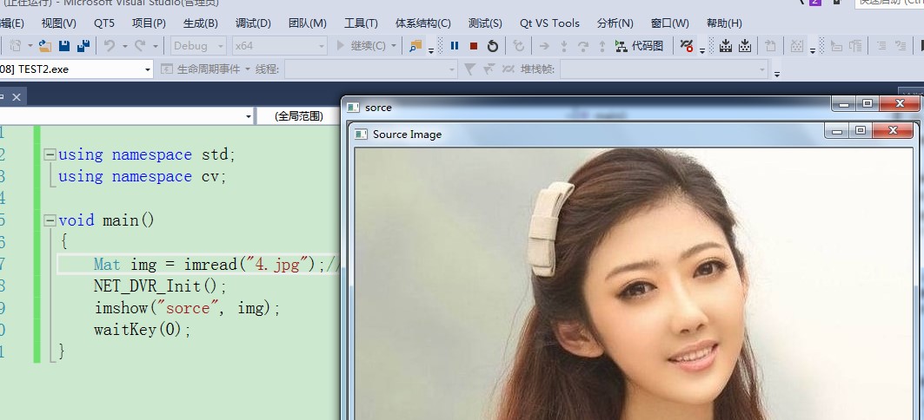Undo the last action
This screenshot has height=420, width=924.
pos(109,46)
